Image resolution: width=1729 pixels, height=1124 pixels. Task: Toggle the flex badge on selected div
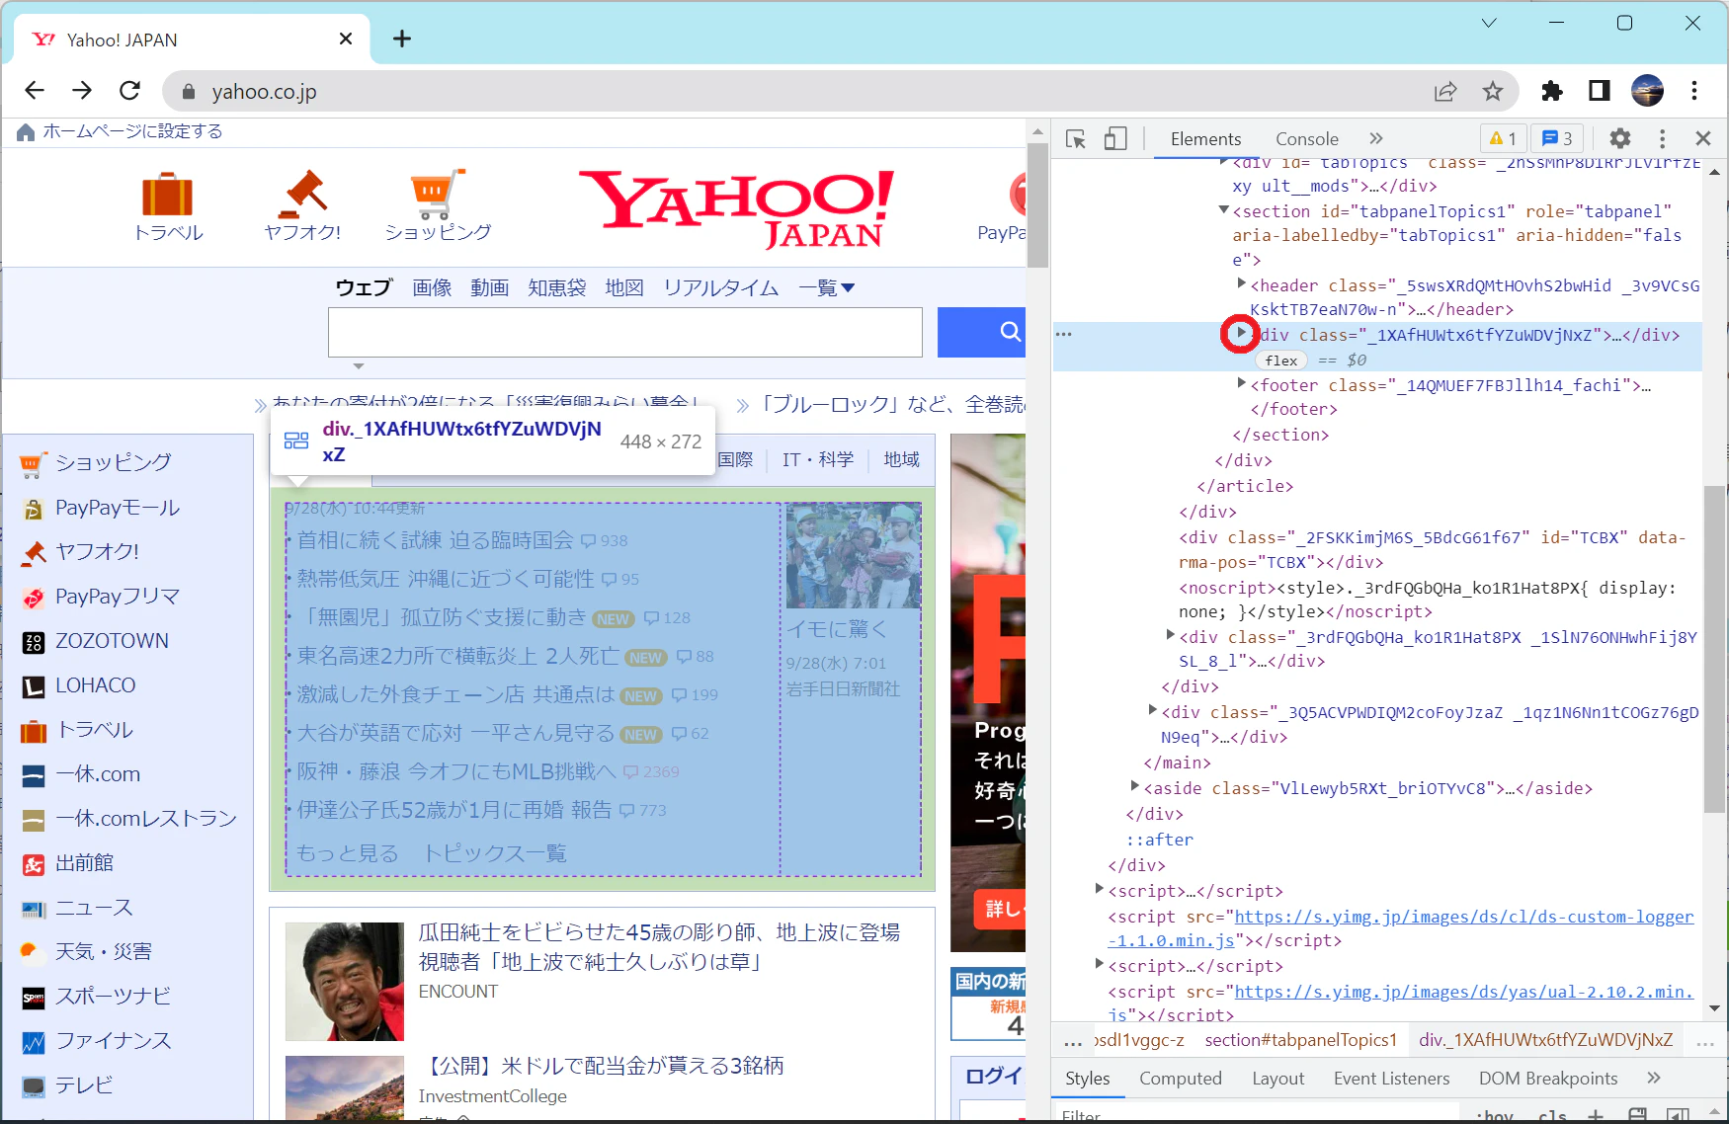tap(1280, 361)
